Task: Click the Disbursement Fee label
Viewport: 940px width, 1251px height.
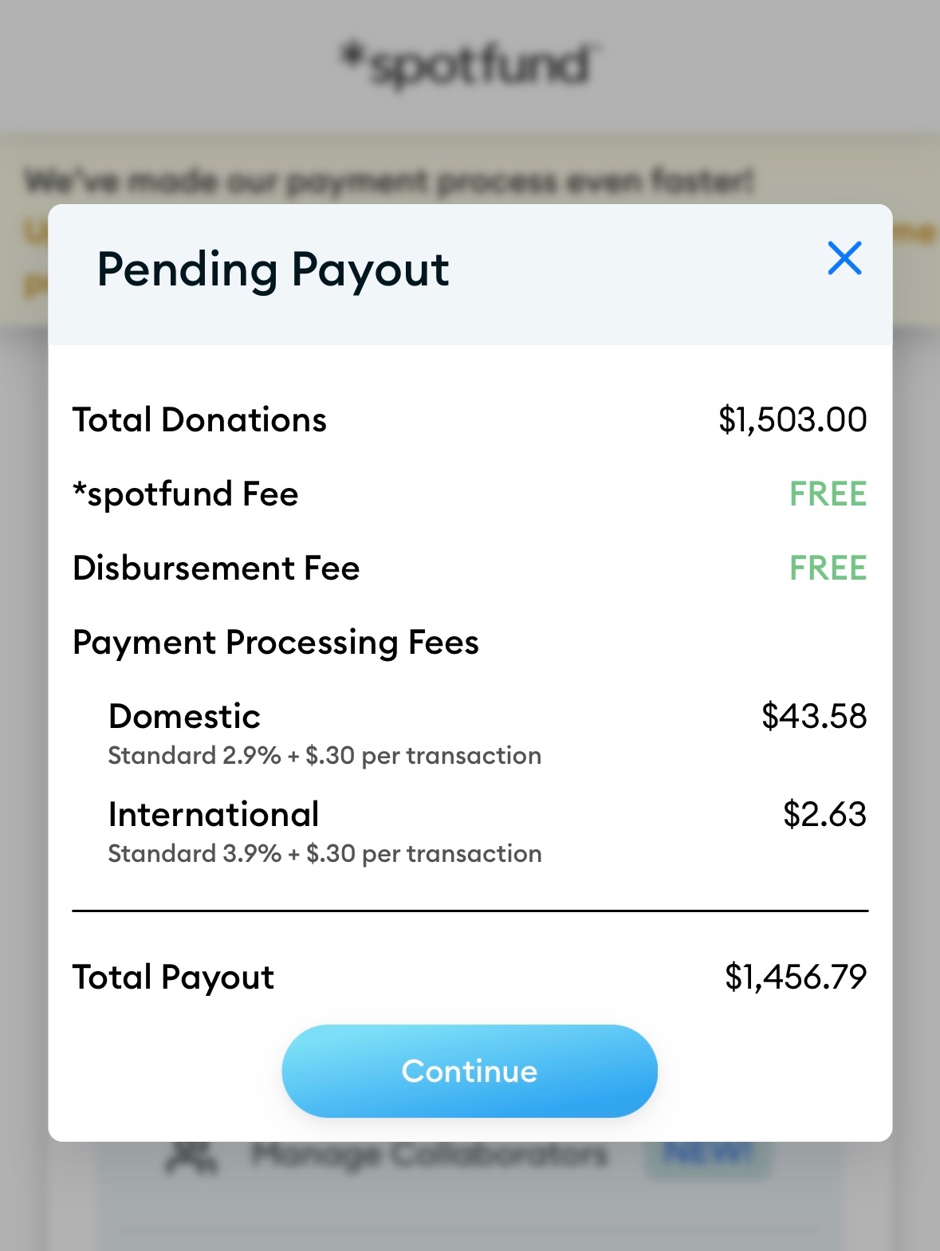Action: pyautogui.click(x=216, y=568)
